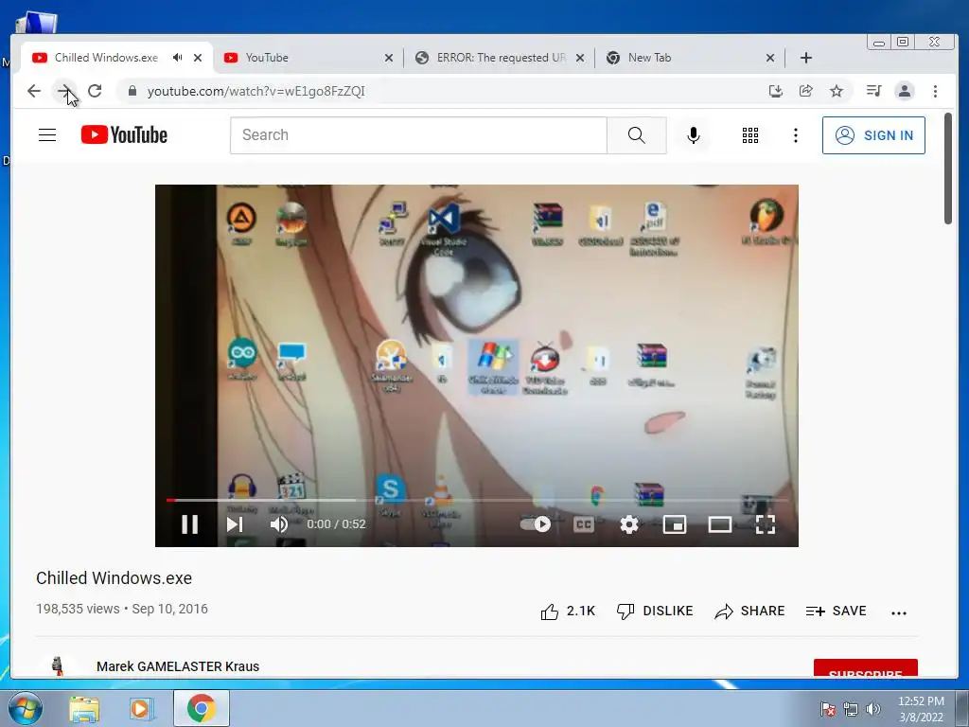Pause the video
This screenshot has width=969, height=727.
coord(189,524)
